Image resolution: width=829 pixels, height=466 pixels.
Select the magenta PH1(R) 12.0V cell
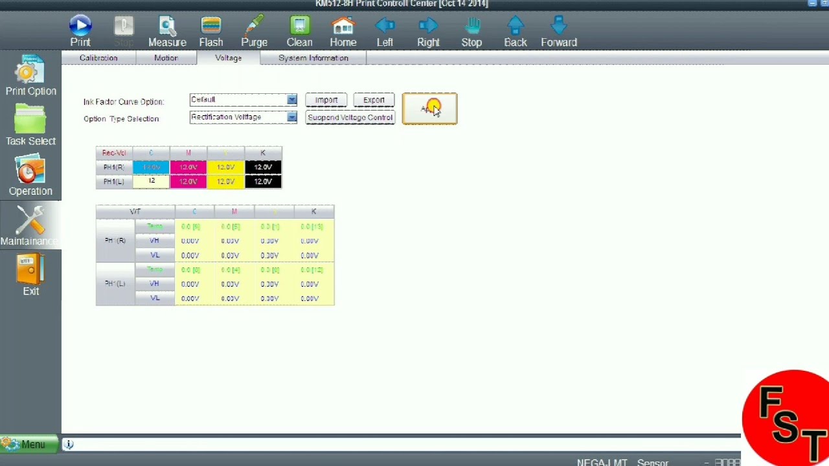188,167
